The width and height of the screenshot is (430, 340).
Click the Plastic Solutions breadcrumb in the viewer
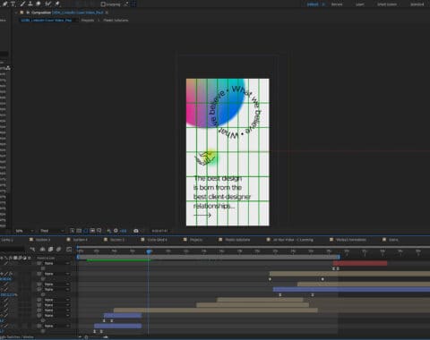tap(116, 21)
